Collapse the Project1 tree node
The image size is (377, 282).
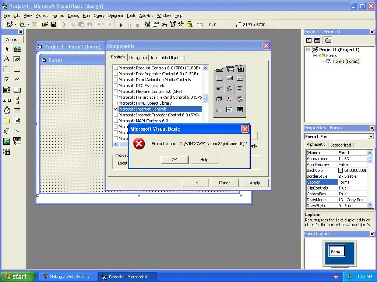tap(308, 50)
